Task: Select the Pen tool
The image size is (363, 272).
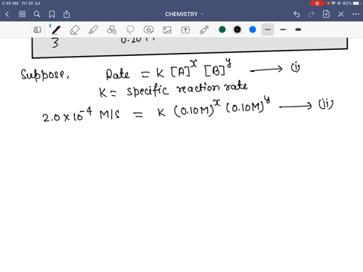Action: [56, 30]
